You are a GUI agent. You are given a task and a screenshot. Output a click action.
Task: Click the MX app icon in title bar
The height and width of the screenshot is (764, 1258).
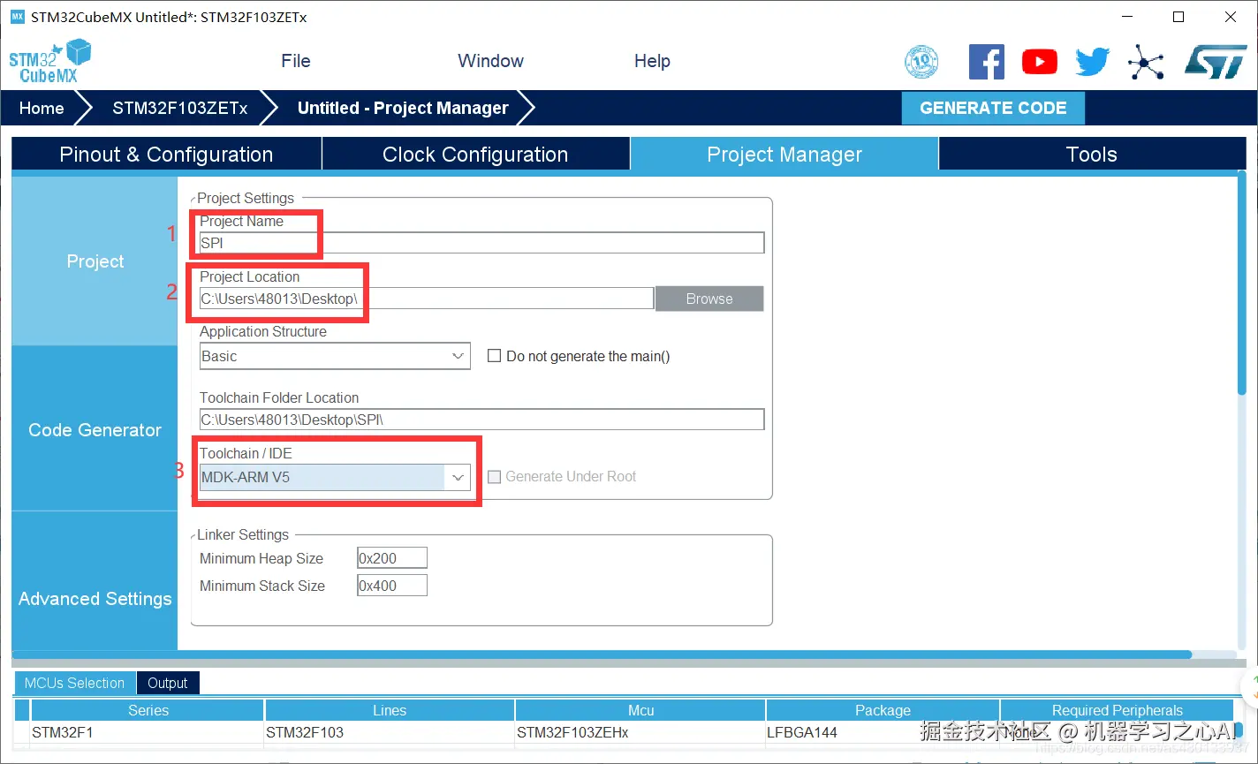click(17, 17)
